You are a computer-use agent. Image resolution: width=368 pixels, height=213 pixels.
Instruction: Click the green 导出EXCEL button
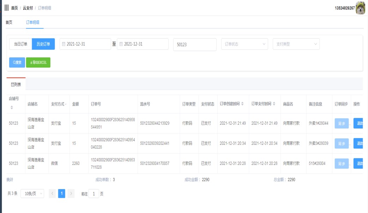(x=38, y=62)
